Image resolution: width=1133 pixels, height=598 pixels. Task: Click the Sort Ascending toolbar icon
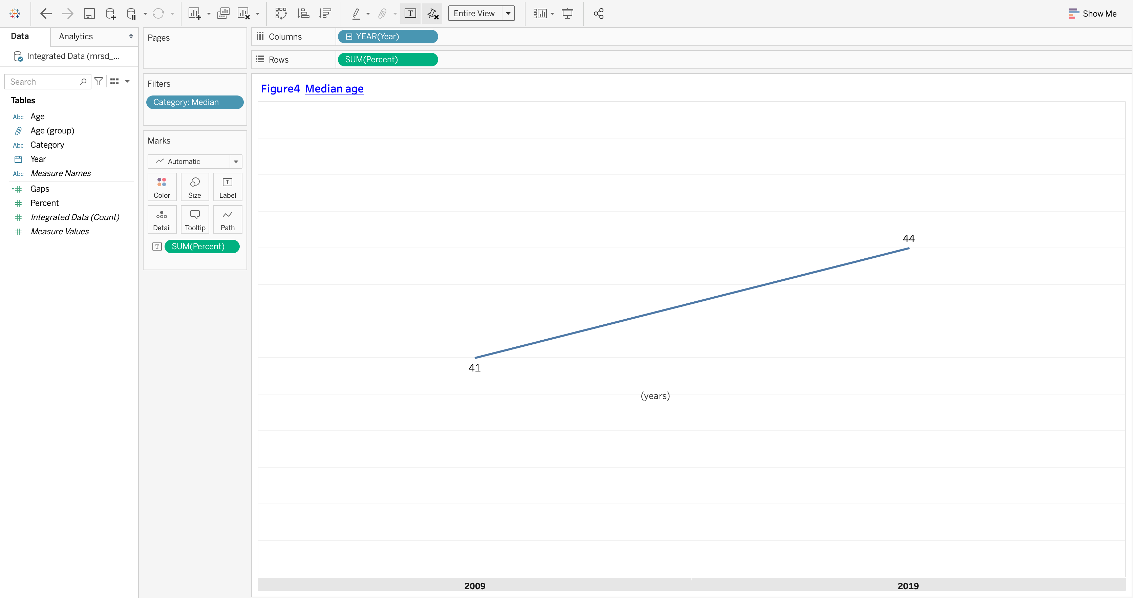point(303,14)
